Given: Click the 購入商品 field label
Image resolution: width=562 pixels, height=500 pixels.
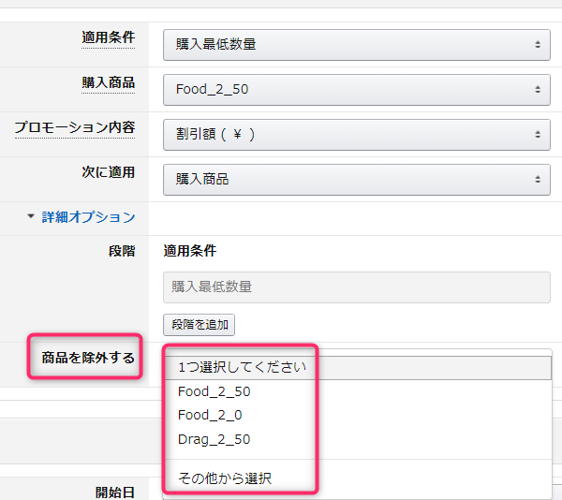Looking at the screenshot, I should 108,82.
